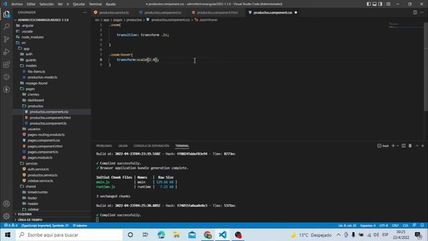428x241 pixels.
Task: Switch to the CONSOLA DE DEPURACIÓN tab
Action: click(x=151, y=146)
